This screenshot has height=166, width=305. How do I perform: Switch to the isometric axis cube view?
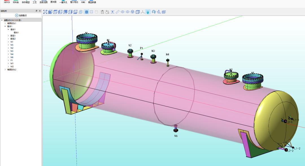81,12
